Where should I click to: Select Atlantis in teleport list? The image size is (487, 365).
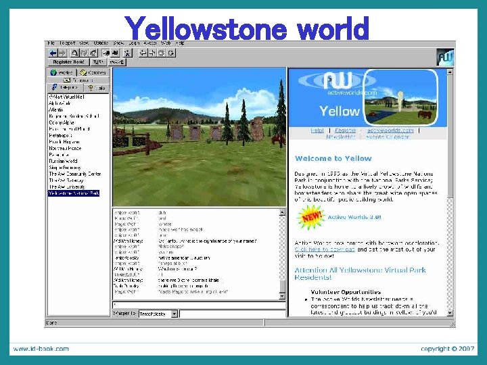click(56, 109)
